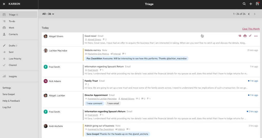Close the sidebar with the X icon

(x=4, y=4)
